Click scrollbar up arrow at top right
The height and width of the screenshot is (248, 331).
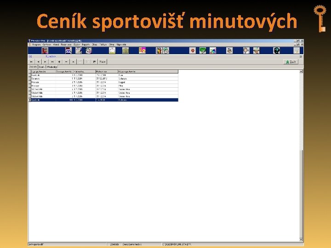(x=301, y=72)
